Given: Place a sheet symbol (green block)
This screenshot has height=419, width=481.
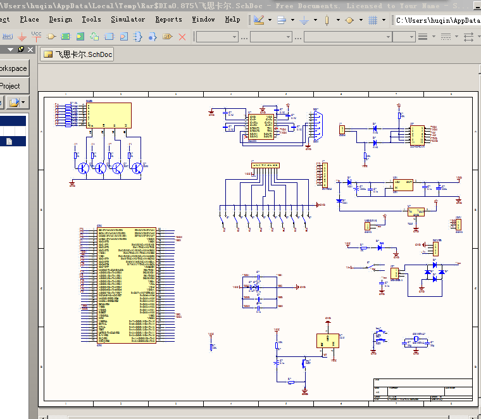Looking at the screenshot, I should (66, 37).
